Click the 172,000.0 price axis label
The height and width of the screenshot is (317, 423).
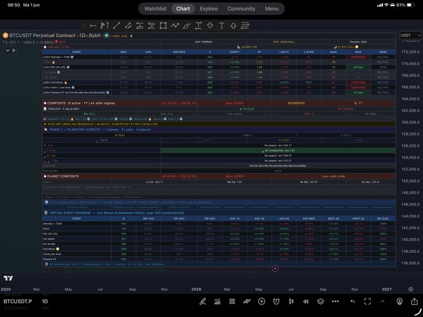411,52
